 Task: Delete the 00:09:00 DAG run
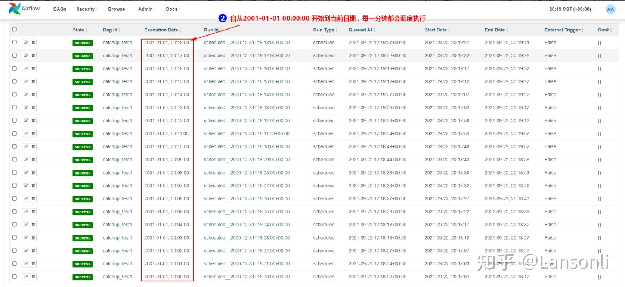coord(33,160)
